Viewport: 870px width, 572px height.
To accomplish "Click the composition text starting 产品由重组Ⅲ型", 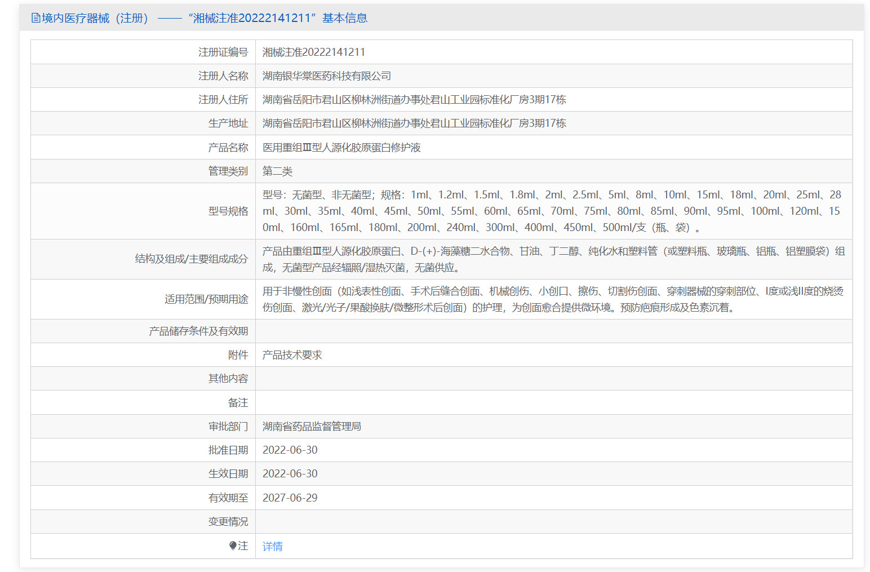I will coord(554,259).
